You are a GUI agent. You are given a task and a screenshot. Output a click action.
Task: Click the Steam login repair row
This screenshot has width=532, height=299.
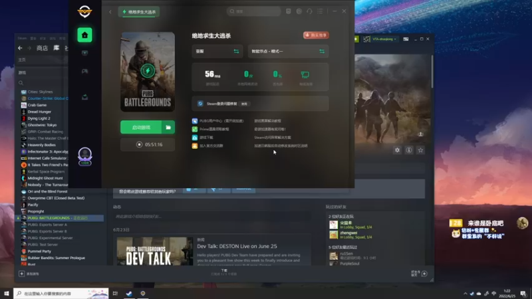coord(260,104)
